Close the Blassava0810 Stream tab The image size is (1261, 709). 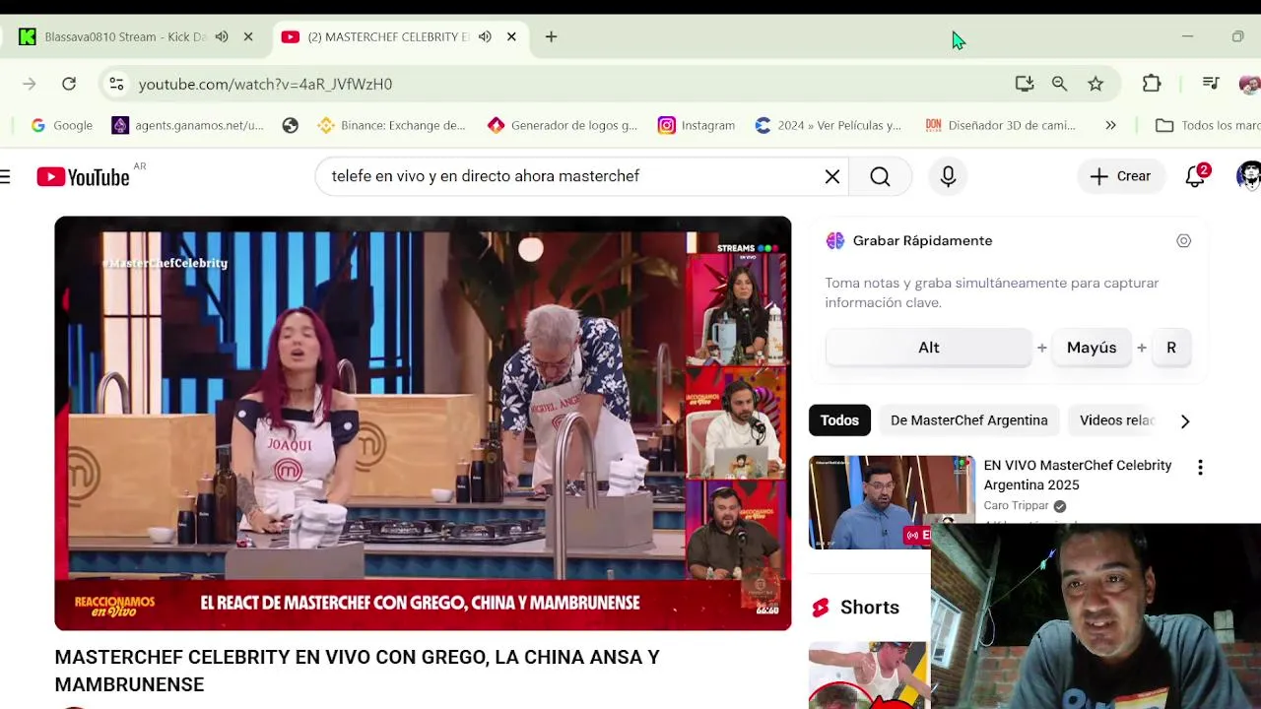tap(248, 36)
